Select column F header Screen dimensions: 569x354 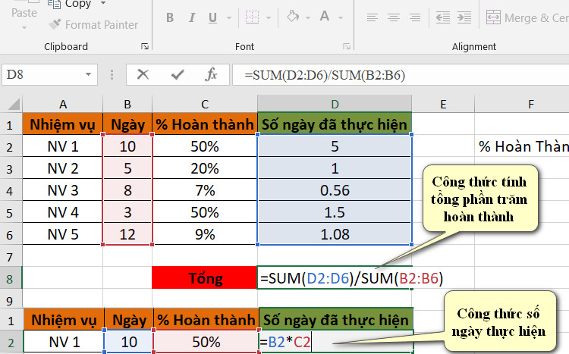pyautogui.click(x=531, y=104)
